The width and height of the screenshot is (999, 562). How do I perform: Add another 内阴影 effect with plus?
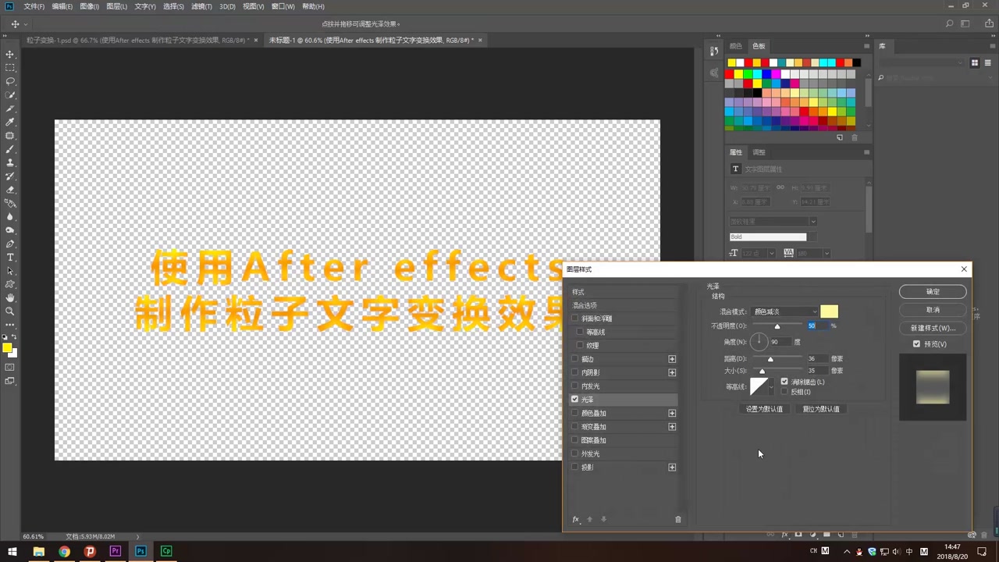(x=672, y=372)
